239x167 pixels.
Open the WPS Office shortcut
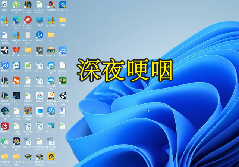click(16, 50)
